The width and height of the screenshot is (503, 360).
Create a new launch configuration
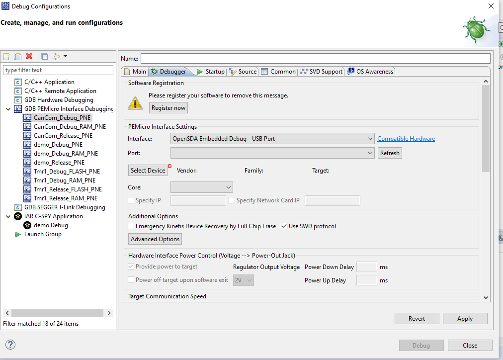click(6, 56)
